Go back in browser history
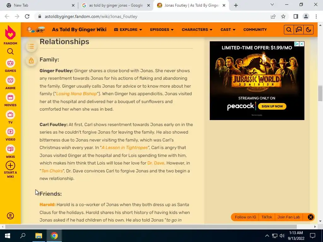The image size is (323, 242). [x=7, y=16]
